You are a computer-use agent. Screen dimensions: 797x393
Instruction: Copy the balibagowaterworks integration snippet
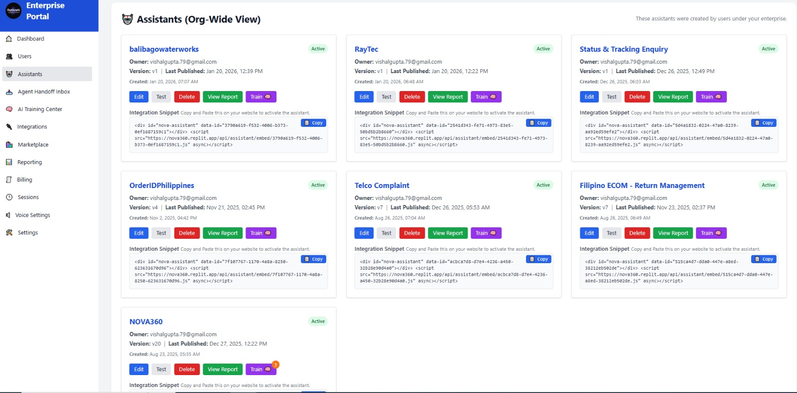tap(314, 123)
